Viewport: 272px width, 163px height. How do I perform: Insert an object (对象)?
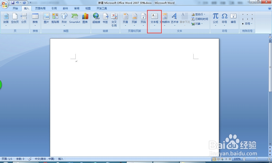point(197,24)
